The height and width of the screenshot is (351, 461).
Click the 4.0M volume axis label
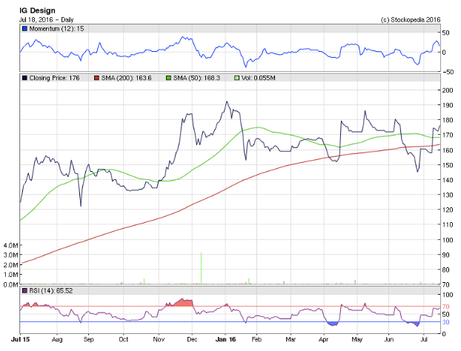(10, 245)
